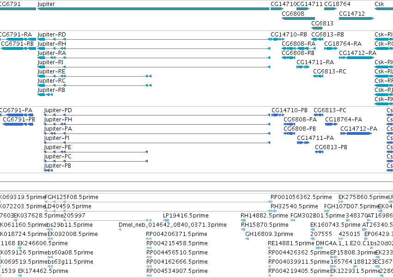Choose the CG6791-PB protein label
This screenshot has height=278, width=393.
coord(19,120)
